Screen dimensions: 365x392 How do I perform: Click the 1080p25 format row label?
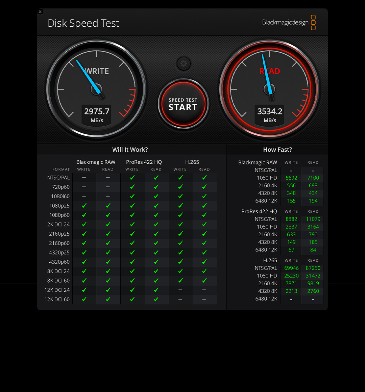[59, 206]
